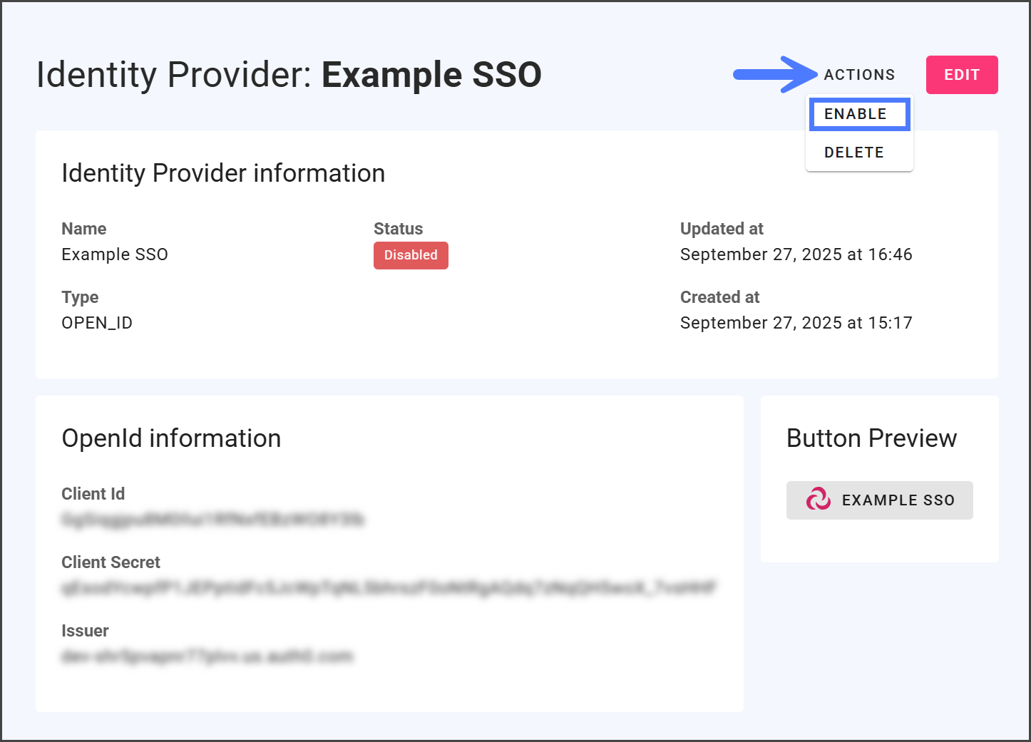This screenshot has height=742, width=1031.
Task: Click the EXAMPLE SSO preview button
Action: click(879, 500)
